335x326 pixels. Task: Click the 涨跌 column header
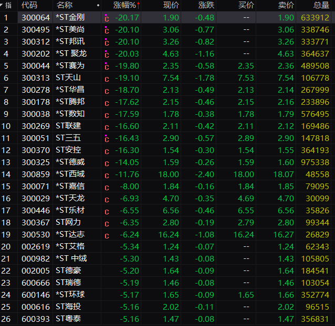(206, 5)
